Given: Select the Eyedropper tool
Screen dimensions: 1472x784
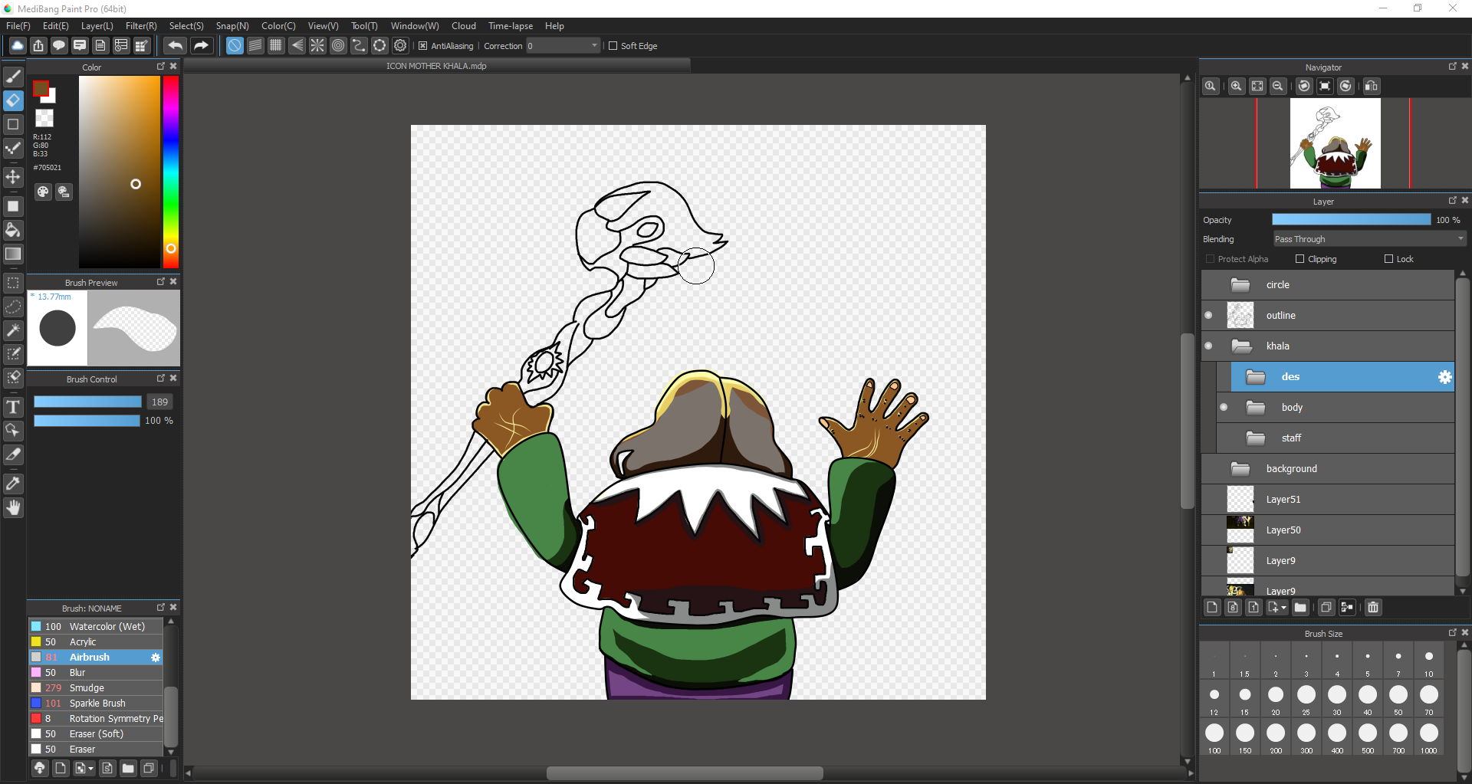Looking at the screenshot, I should click(13, 484).
